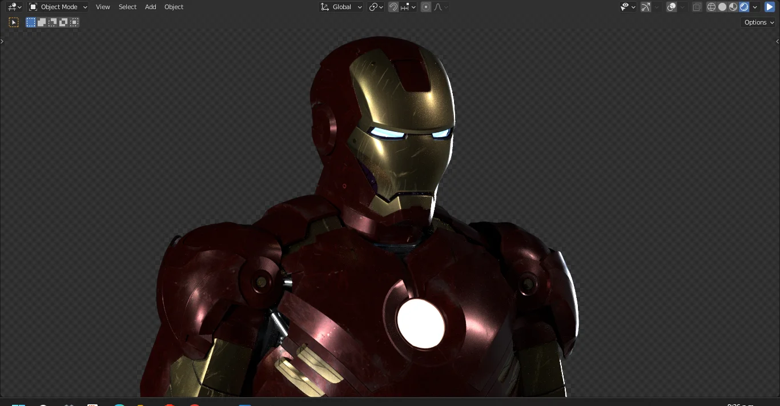Enable snapping with the magnet toggle
Screen dimensions: 780x406
pyautogui.click(x=393, y=7)
